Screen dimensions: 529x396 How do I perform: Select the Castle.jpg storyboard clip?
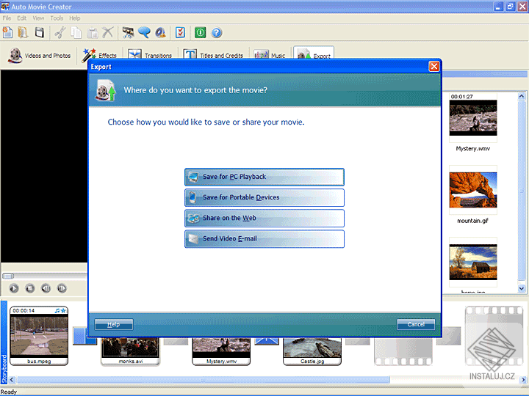312,351
